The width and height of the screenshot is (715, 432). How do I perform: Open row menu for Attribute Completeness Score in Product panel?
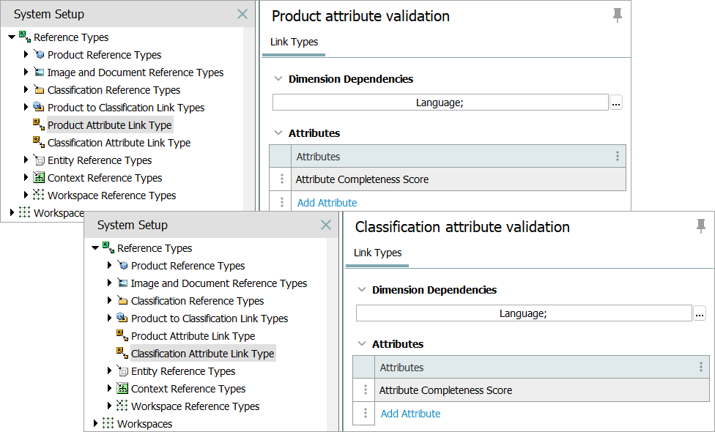[x=281, y=179]
